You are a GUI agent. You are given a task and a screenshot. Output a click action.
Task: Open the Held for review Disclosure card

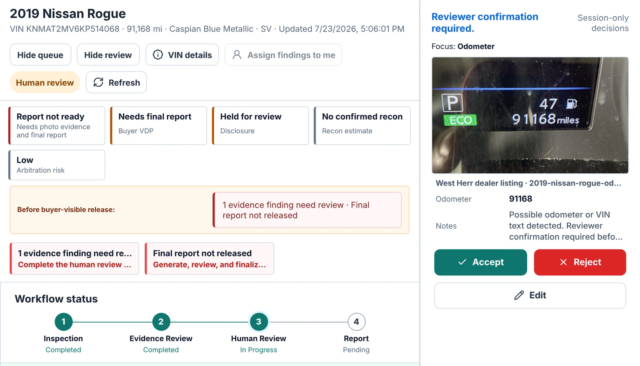[260, 125]
